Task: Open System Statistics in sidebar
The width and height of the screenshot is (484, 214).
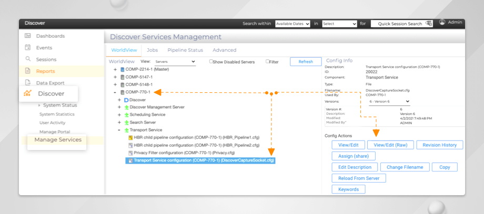Action: pyautogui.click(x=57, y=114)
